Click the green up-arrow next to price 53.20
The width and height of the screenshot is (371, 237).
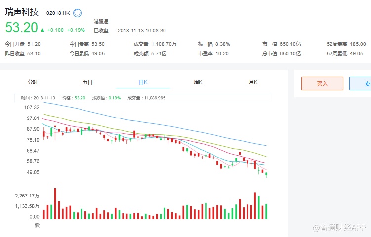click(42, 30)
